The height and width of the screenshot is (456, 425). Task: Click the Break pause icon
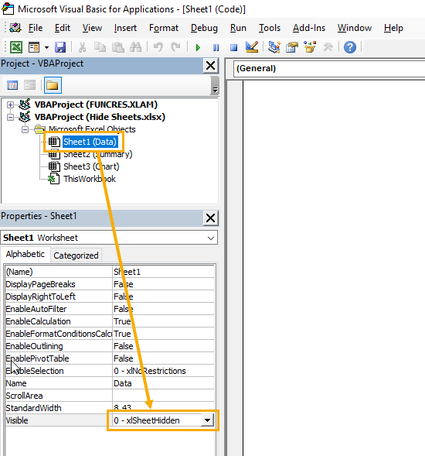216,47
